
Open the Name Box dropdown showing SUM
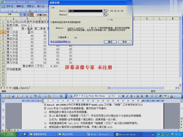coord(21,15)
